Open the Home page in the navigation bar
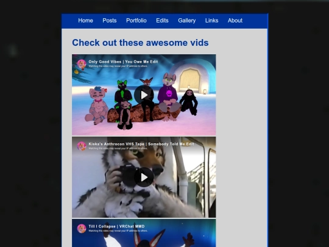 [x=85, y=21]
